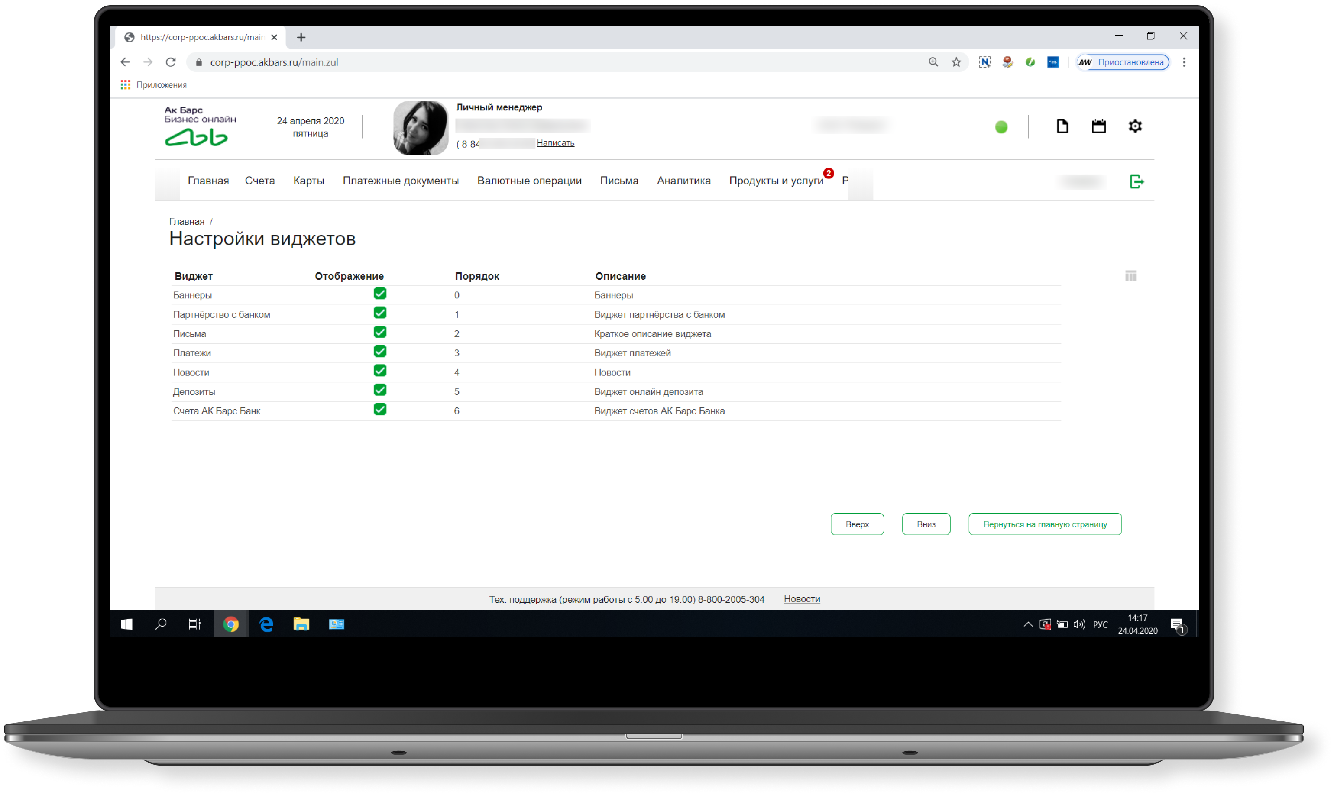The height and width of the screenshot is (795, 1334).
Task: Click the green logout exit icon
Action: [1136, 181]
